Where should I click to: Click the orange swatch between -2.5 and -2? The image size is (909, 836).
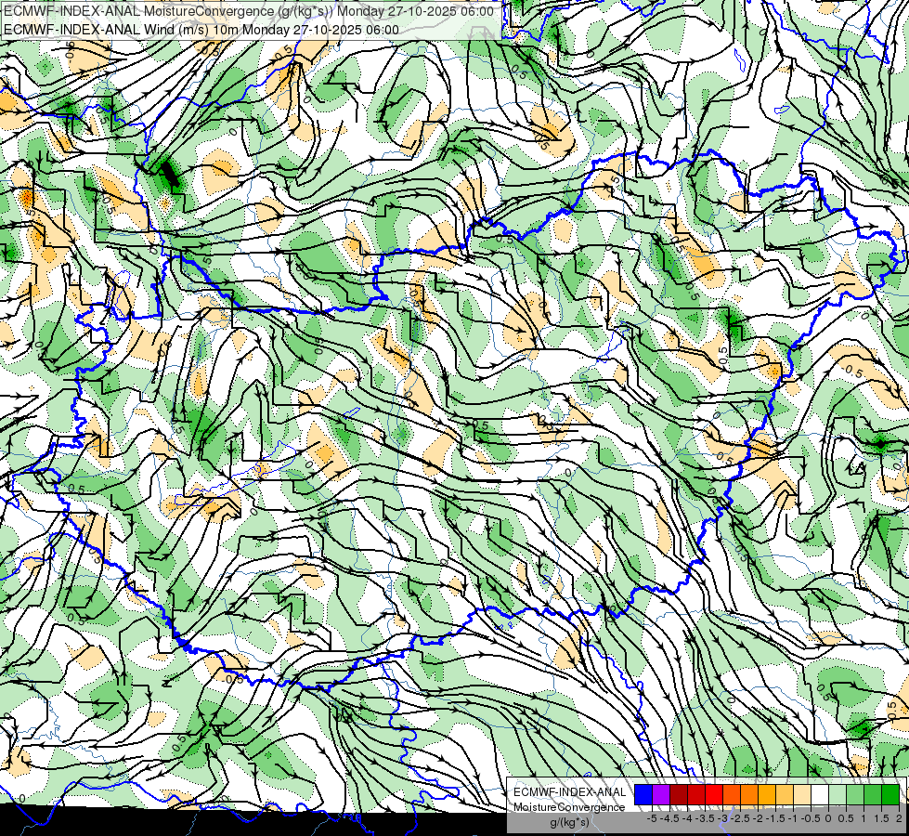[x=749, y=794]
